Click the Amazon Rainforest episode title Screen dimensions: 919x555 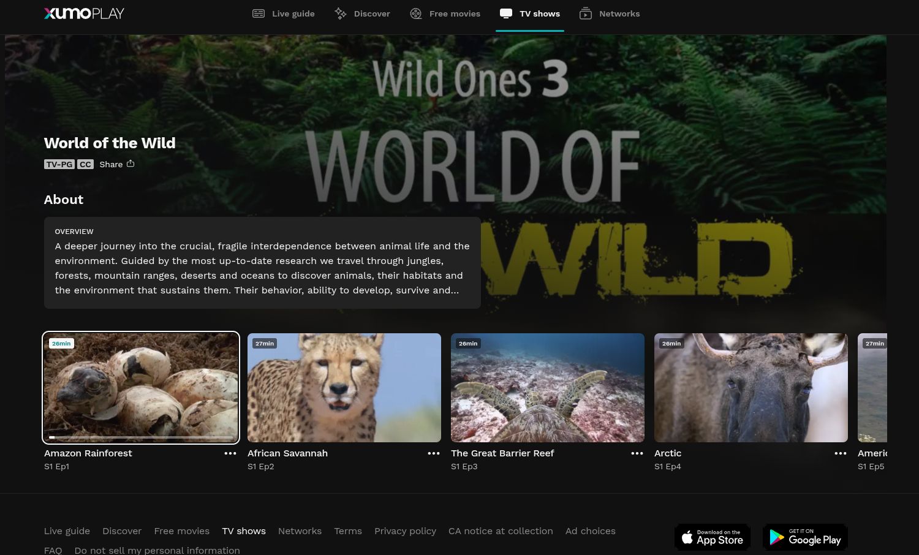pos(88,453)
